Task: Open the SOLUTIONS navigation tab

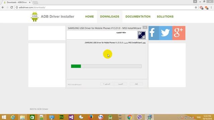Action: tap(165, 17)
